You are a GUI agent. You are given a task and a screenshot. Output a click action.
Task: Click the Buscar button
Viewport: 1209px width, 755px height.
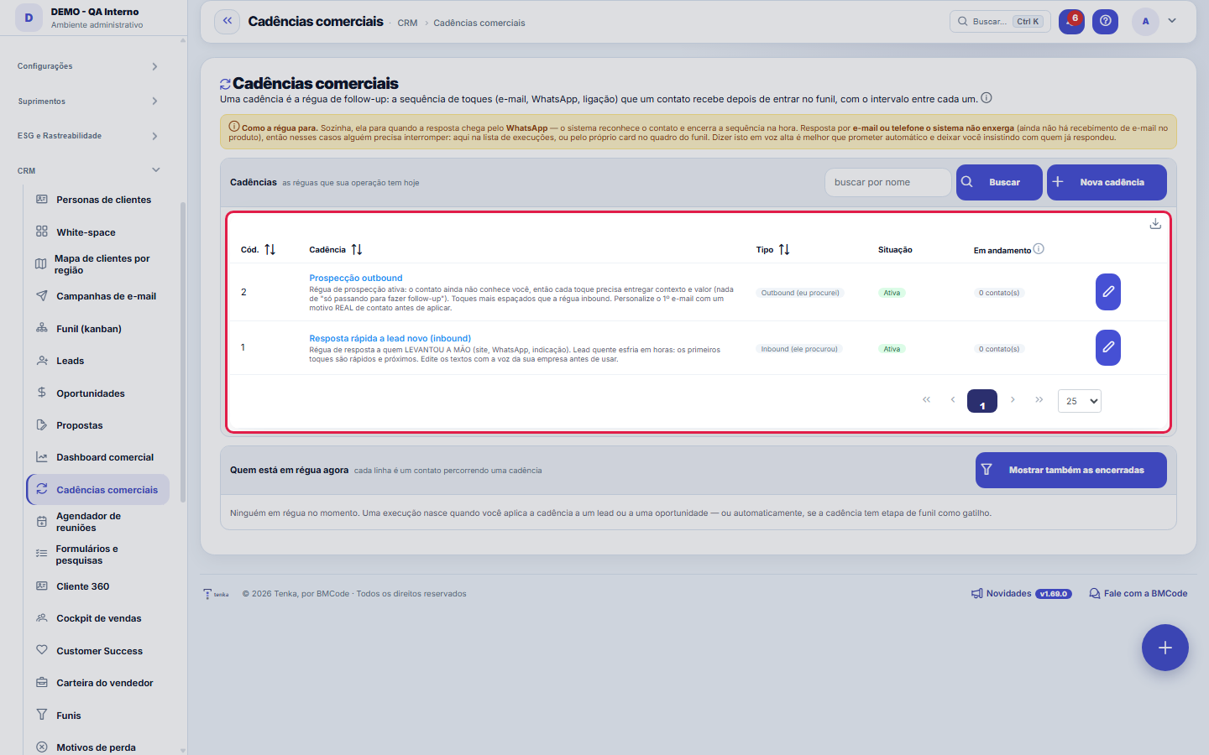999,182
